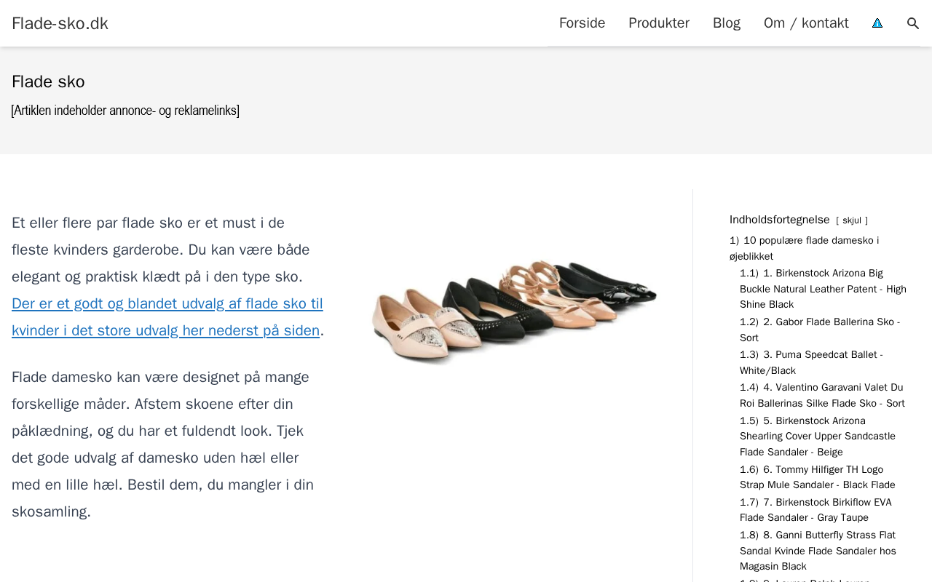Collapse table of contents with skjul toggle

tap(851, 220)
